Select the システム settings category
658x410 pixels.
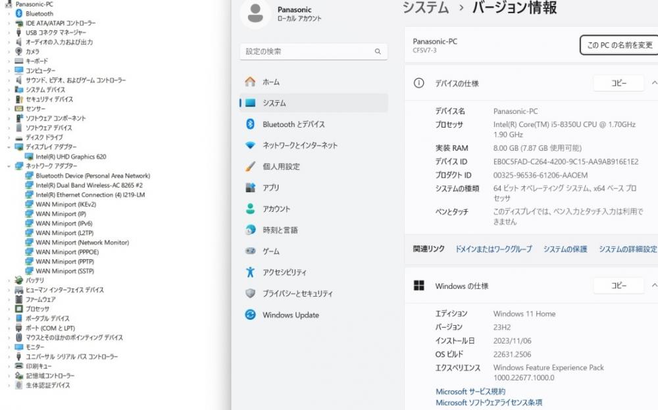coord(313,103)
